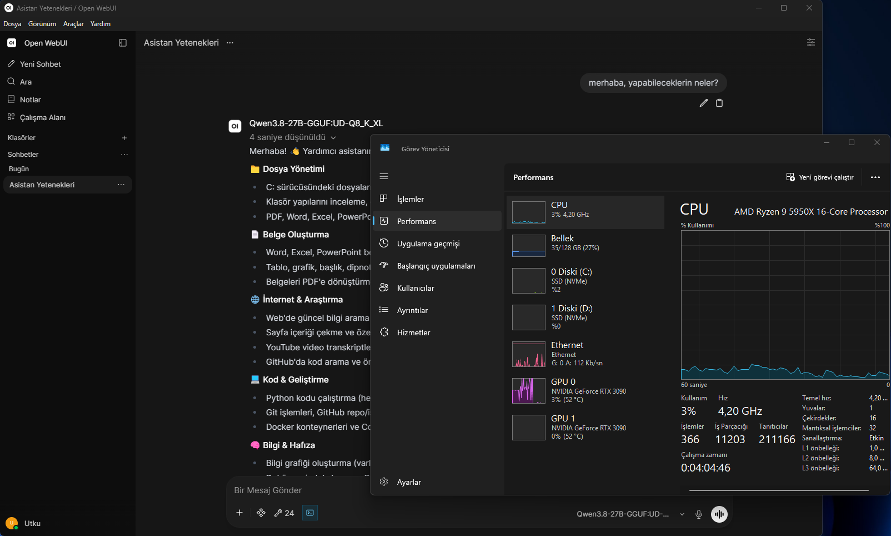Image resolution: width=891 pixels, height=536 pixels.
Task: Select 0 Diski (C:) performance item
Action: [x=585, y=281]
